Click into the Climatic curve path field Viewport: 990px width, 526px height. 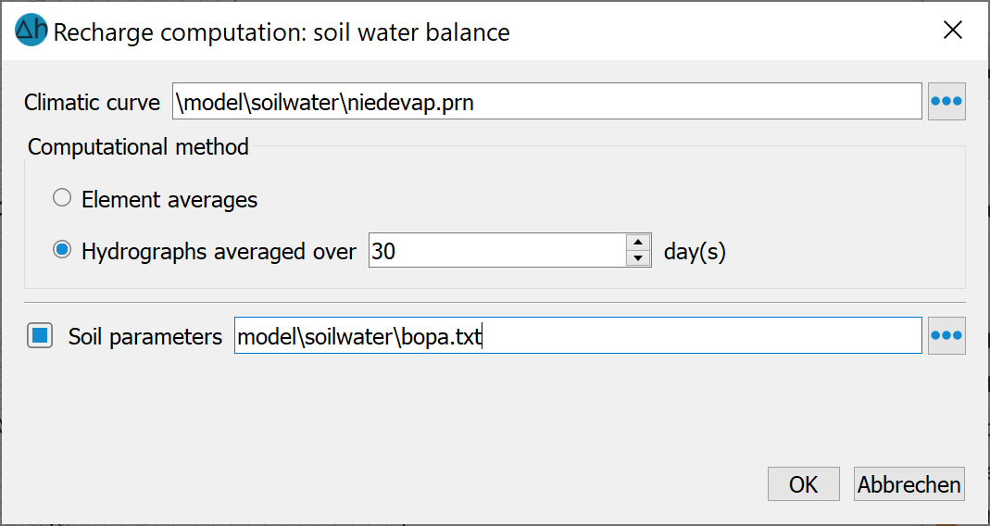(546, 101)
